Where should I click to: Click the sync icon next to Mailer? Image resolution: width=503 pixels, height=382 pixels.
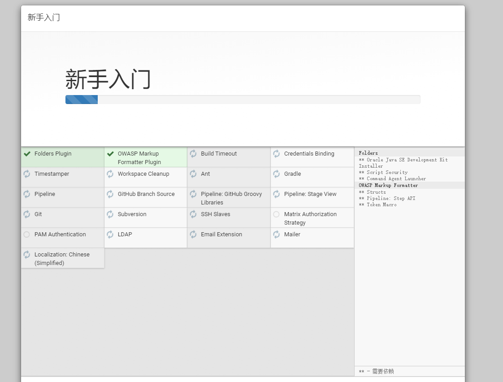click(277, 234)
